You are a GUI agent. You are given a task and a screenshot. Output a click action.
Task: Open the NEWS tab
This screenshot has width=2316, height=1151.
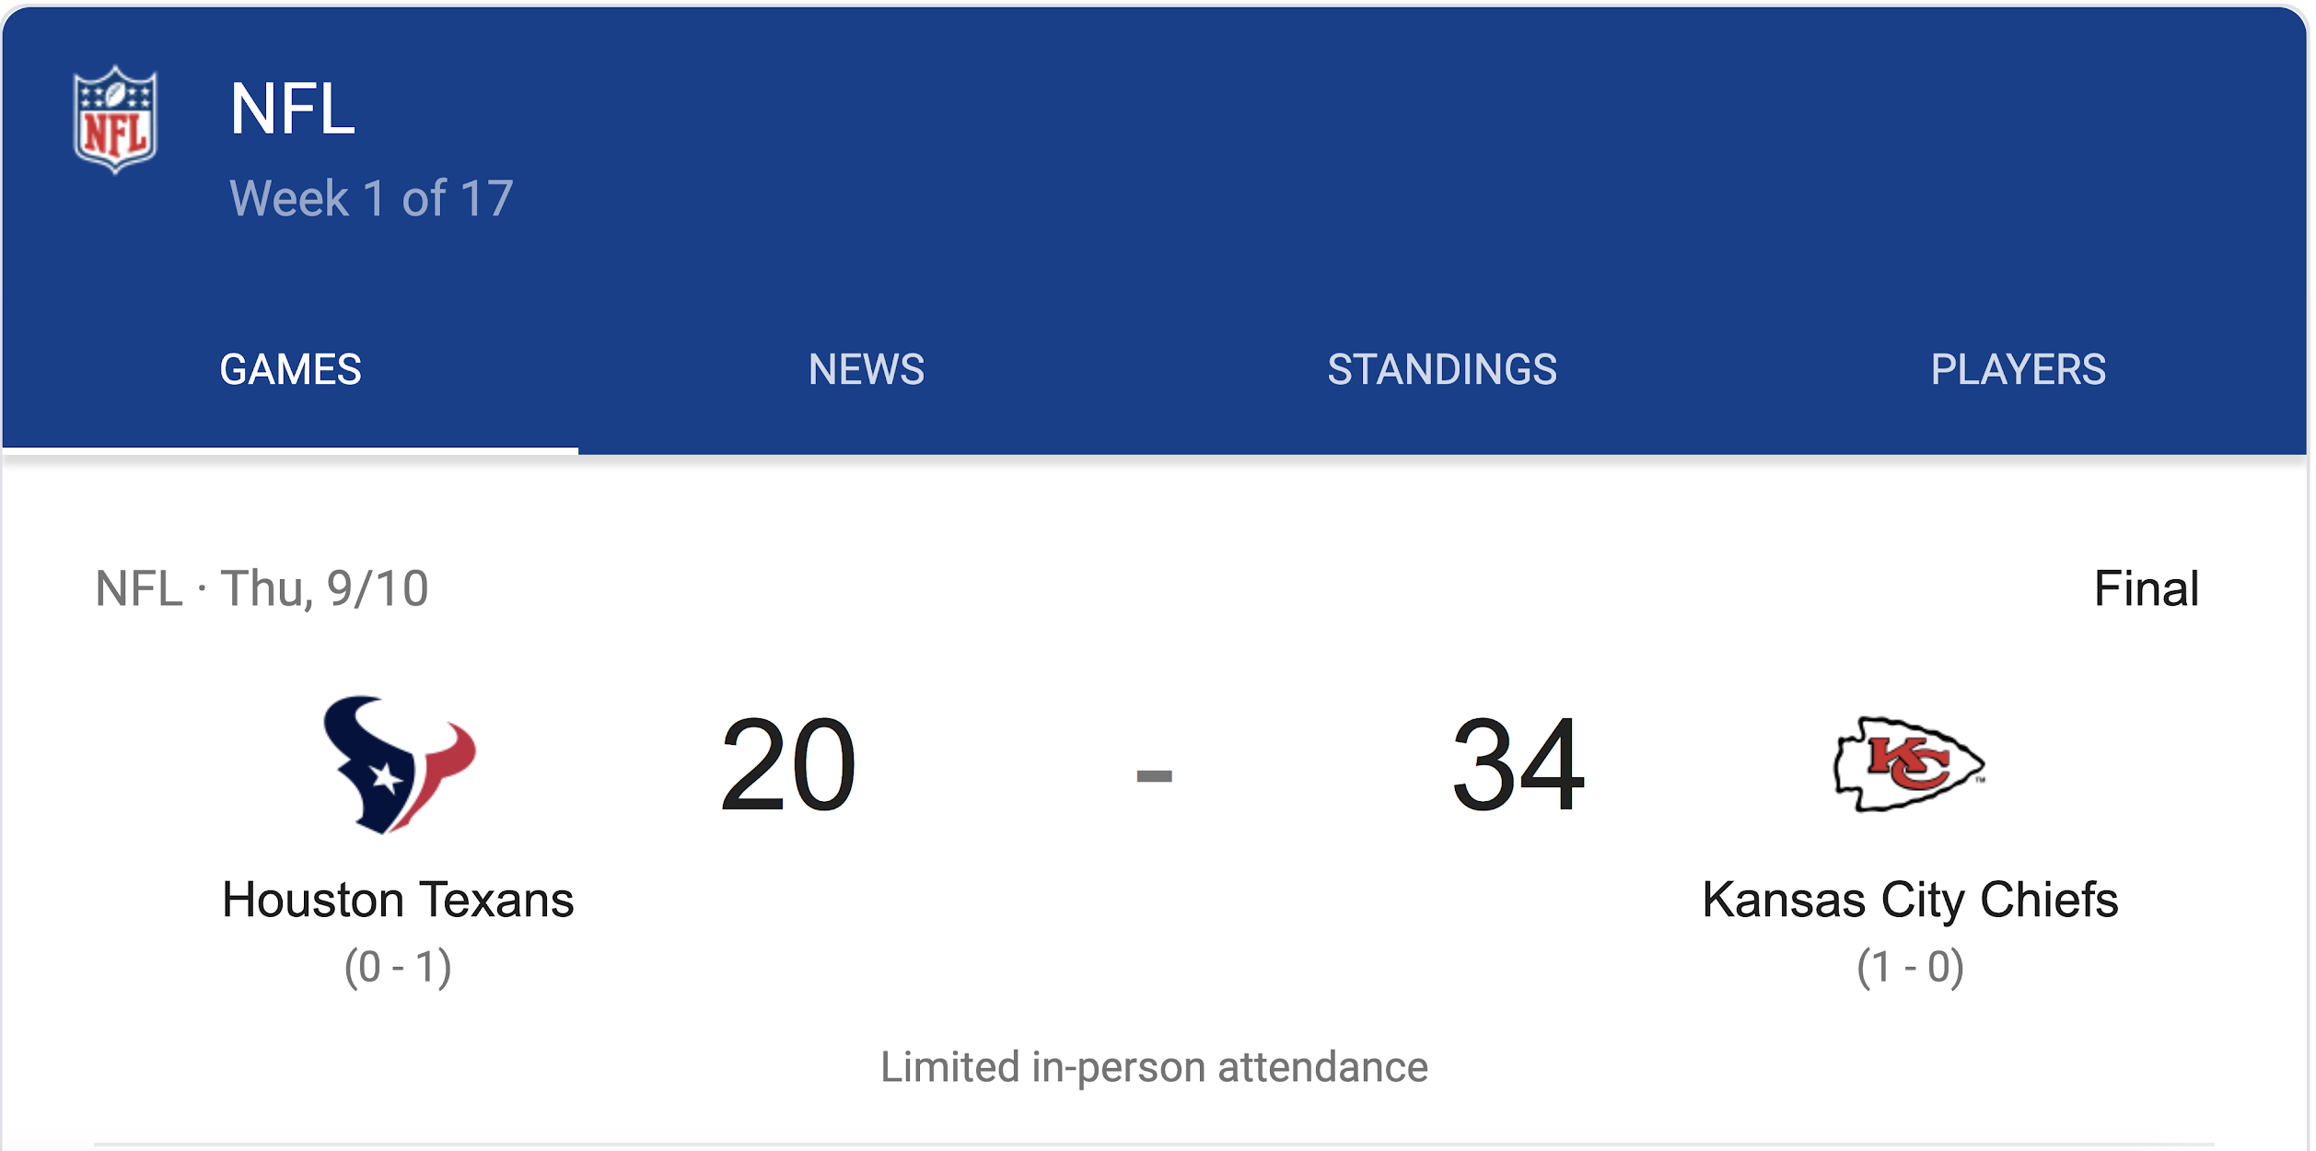point(866,369)
